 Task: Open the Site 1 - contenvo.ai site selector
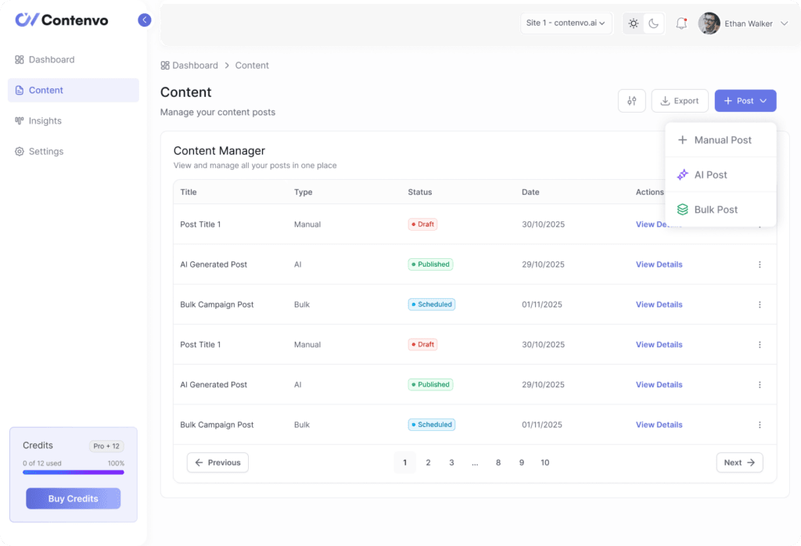566,23
